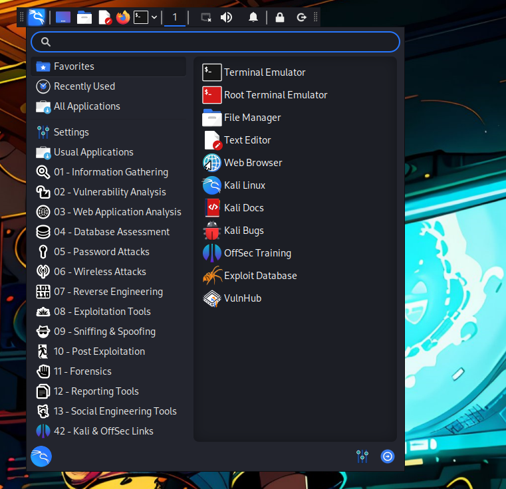Viewport: 506px width, 489px height.
Task: Open 13 - Social Engineering Tools category
Action: click(x=108, y=411)
